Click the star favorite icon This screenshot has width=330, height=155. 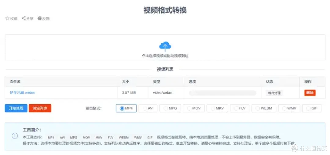click(7, 19)
